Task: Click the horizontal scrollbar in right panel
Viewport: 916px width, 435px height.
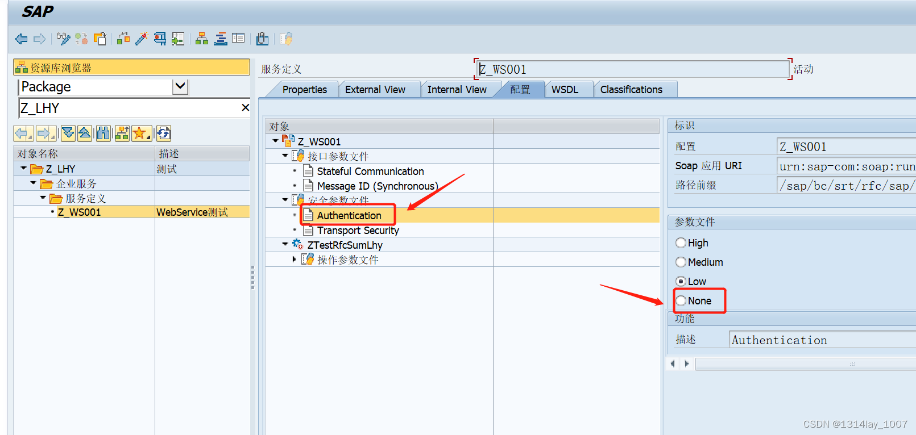Action: point(805,363)
